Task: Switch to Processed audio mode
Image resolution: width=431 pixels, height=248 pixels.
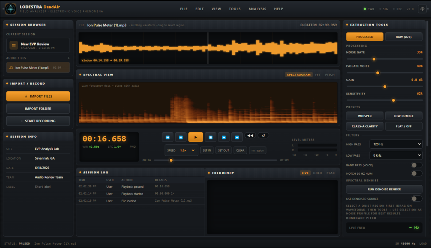Action: click(365, 37)
